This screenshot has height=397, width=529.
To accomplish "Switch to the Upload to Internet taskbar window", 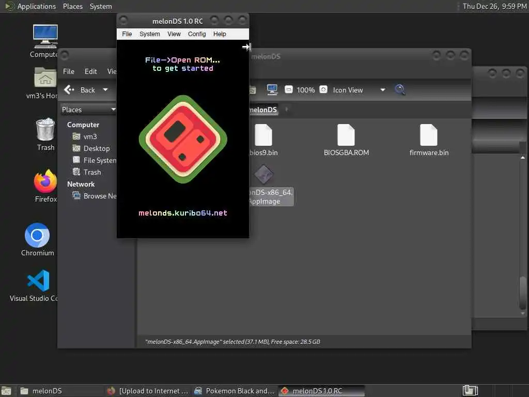I will click(148, 391).
